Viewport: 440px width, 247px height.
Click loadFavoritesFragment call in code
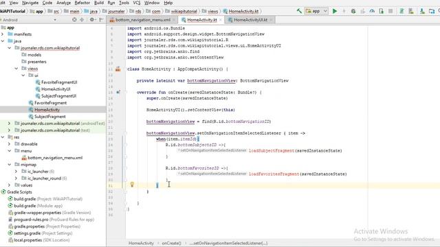[x=274, y=174]
